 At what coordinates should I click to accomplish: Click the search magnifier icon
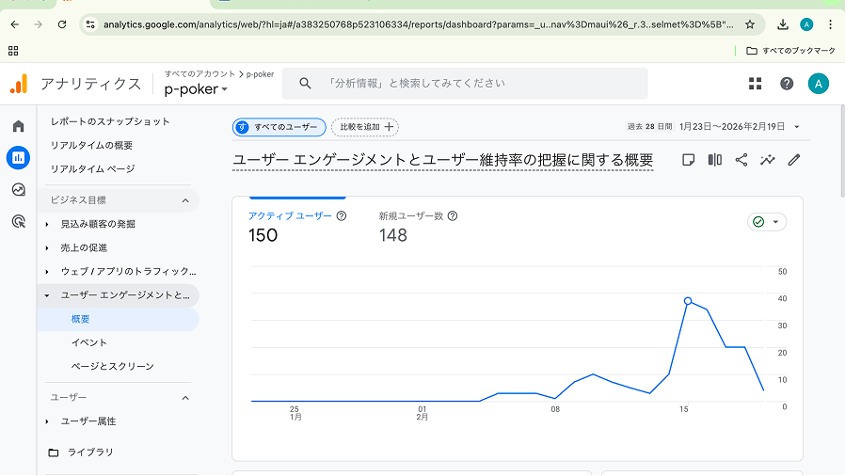tap(305, 84)
